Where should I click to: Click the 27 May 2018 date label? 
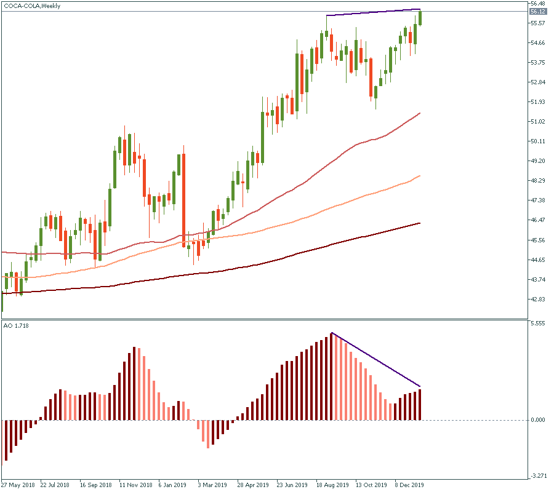pyautogui.click(x=19, y=484)
